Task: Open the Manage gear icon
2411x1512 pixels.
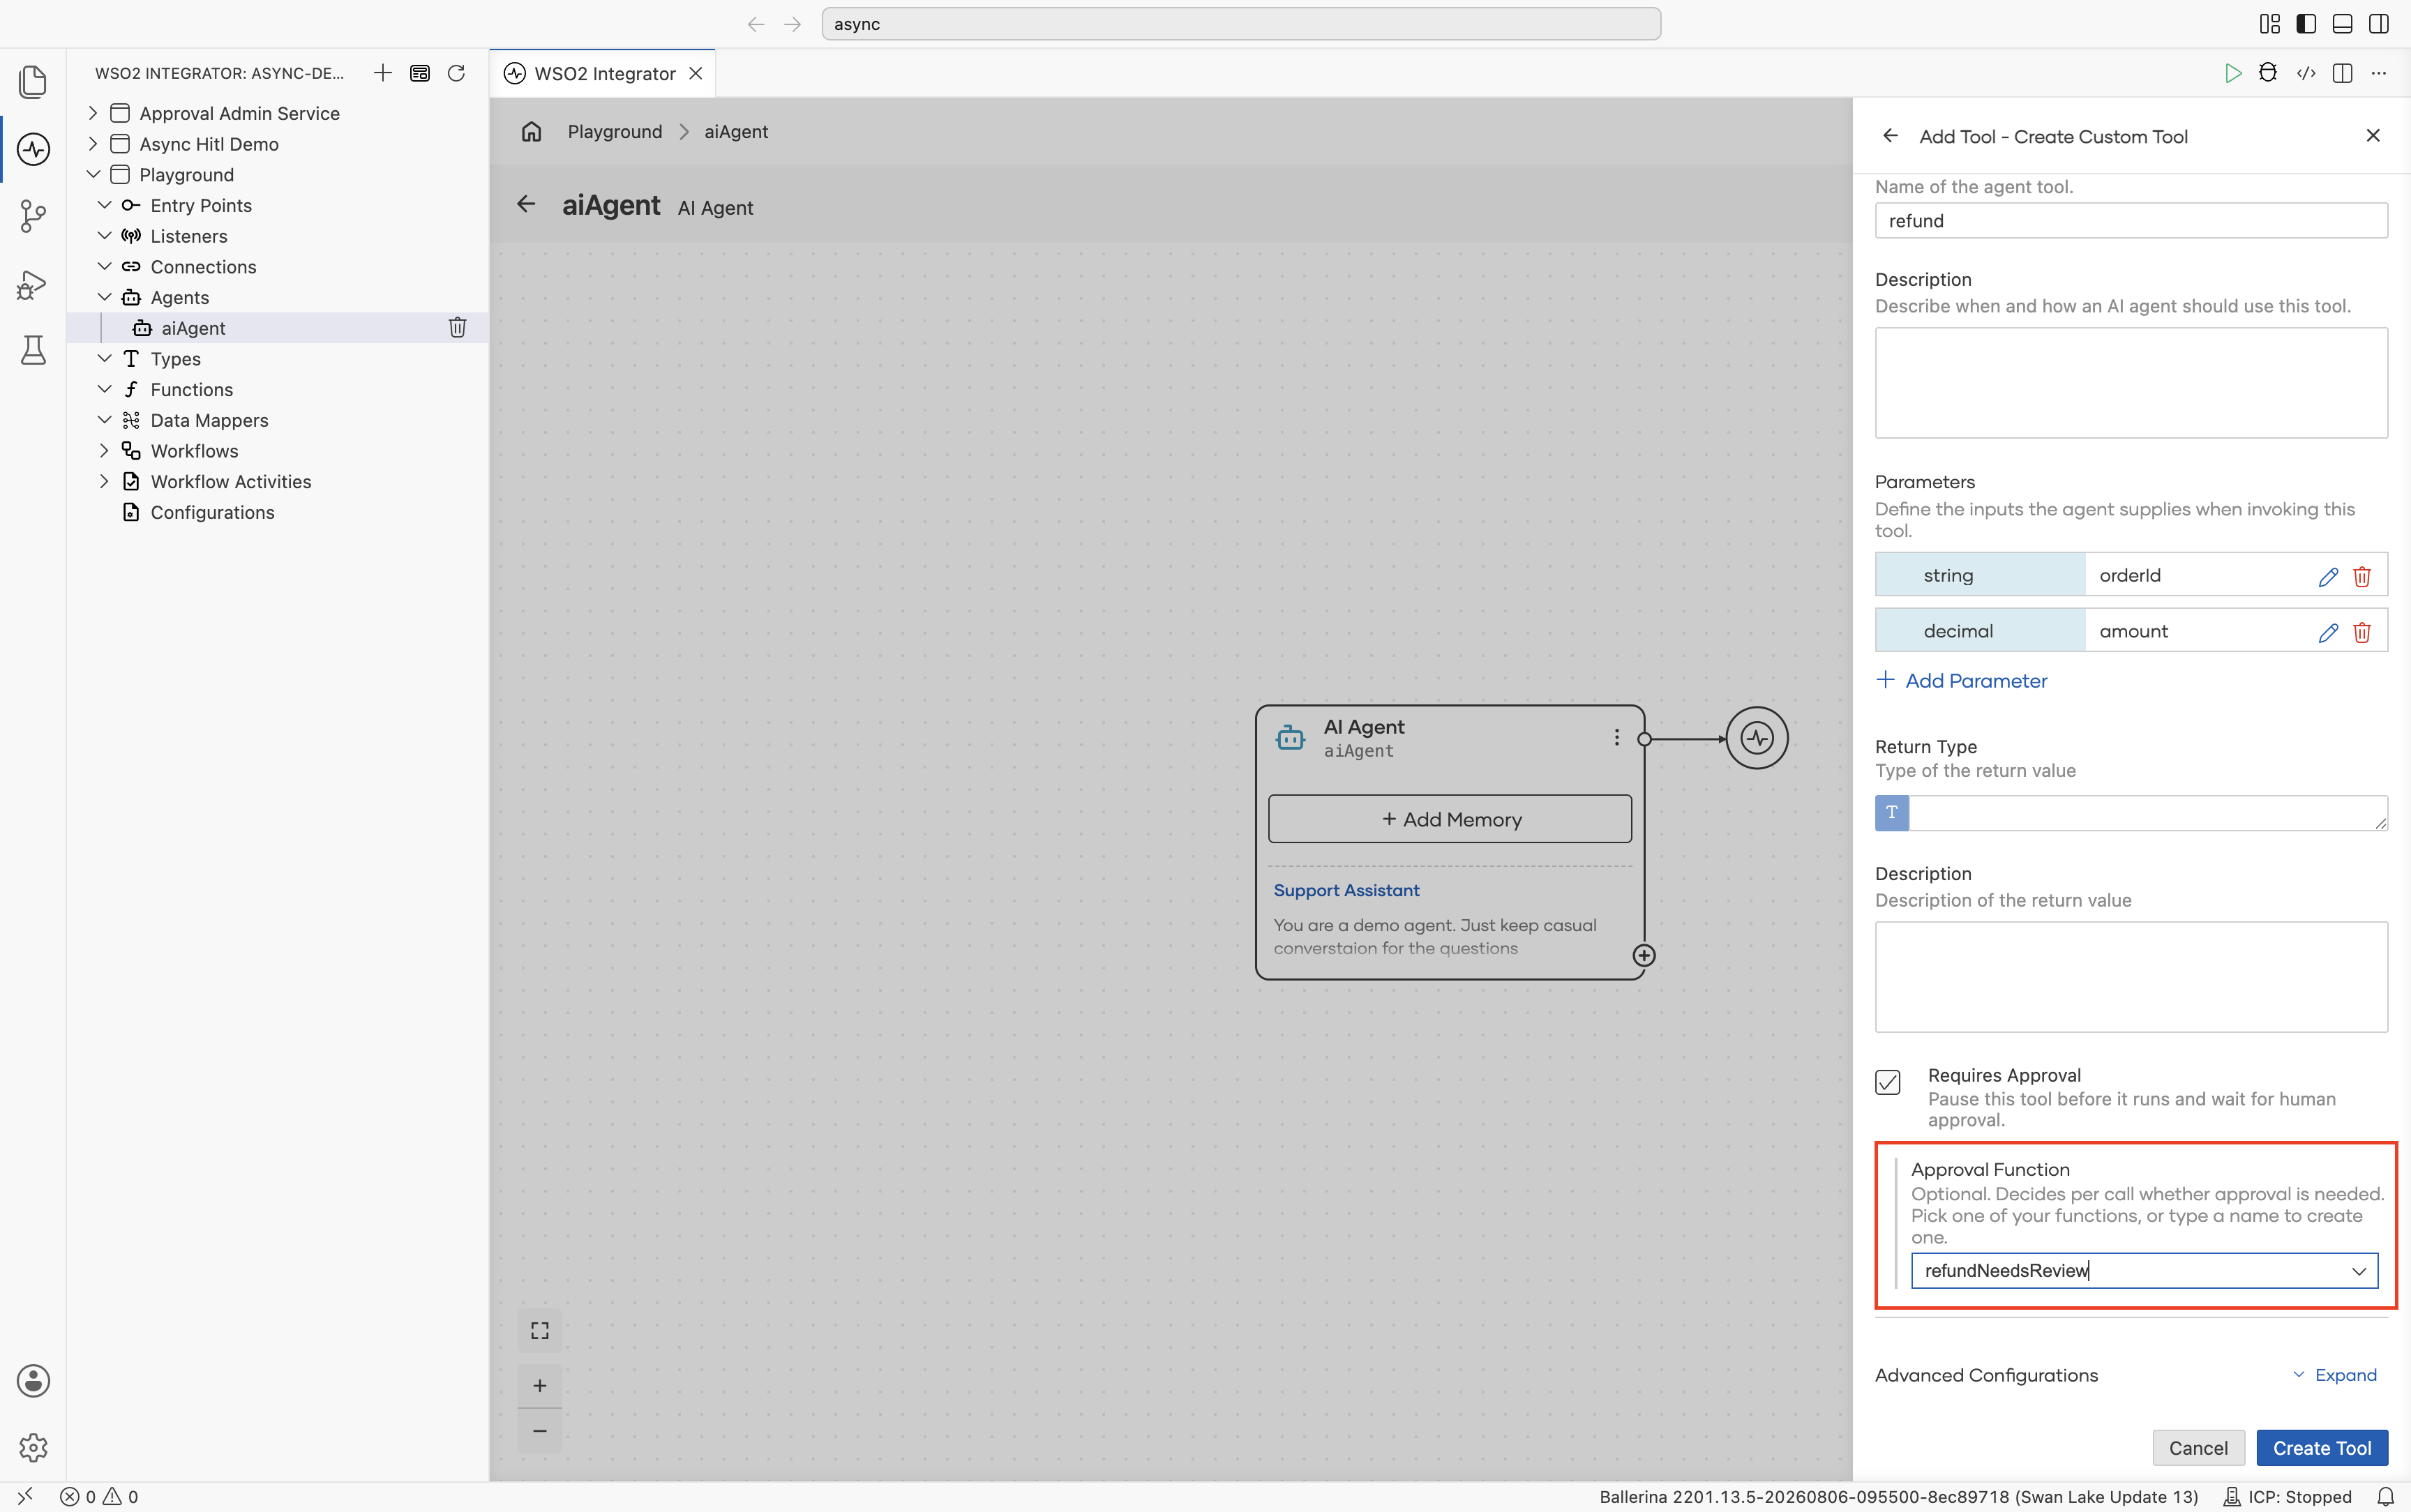Action: (33, 1447)
